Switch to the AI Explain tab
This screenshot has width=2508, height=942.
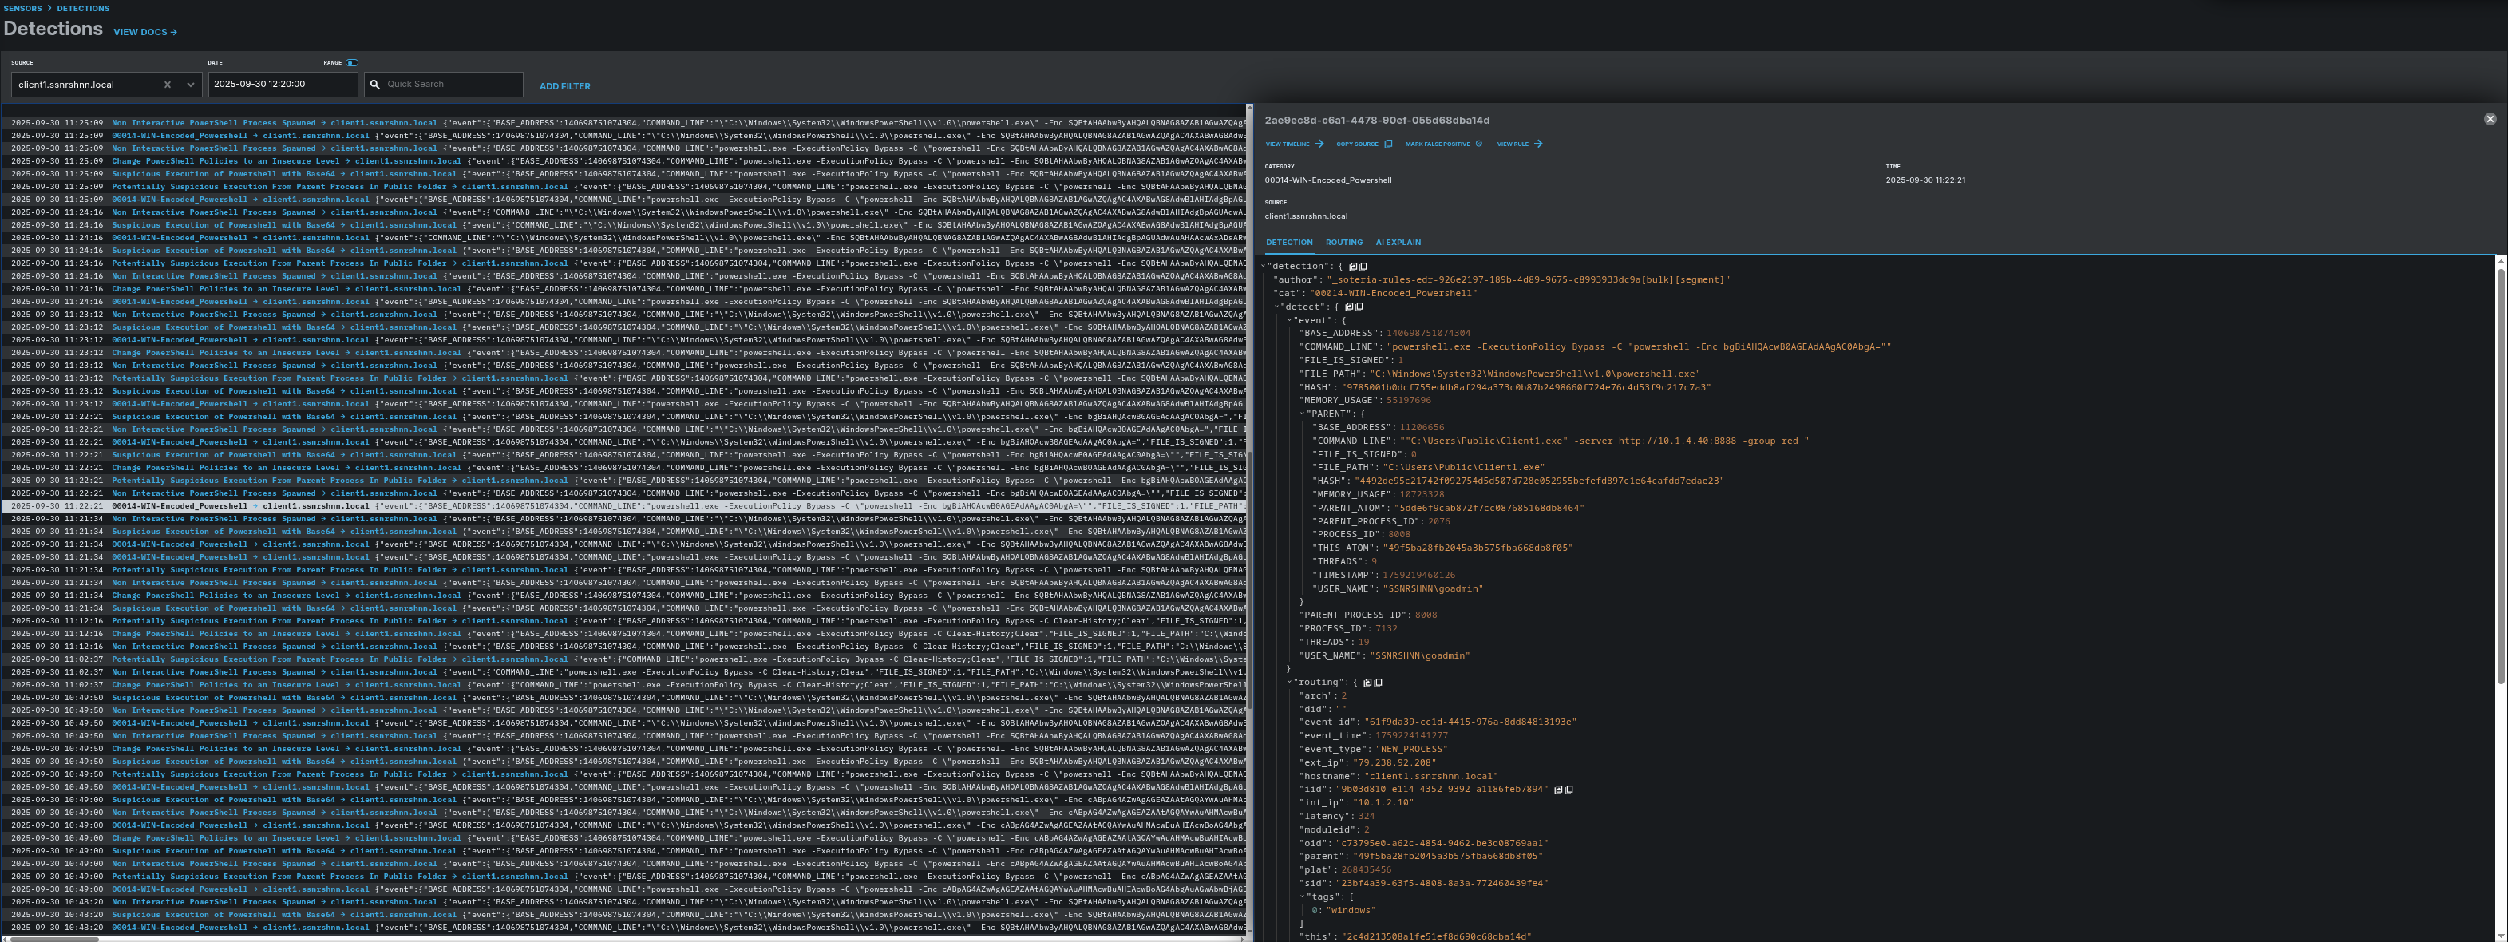point(1397,243)
